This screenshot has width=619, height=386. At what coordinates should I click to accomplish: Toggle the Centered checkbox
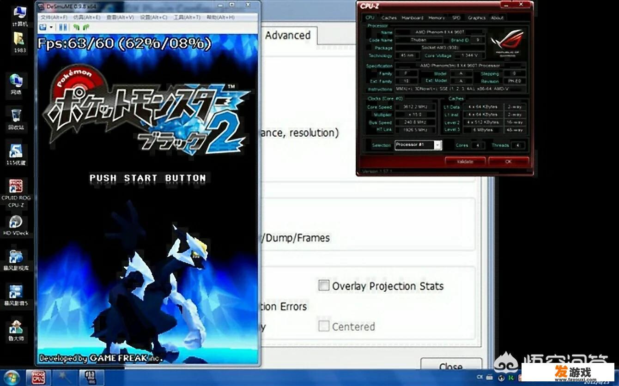coord(323,326)
